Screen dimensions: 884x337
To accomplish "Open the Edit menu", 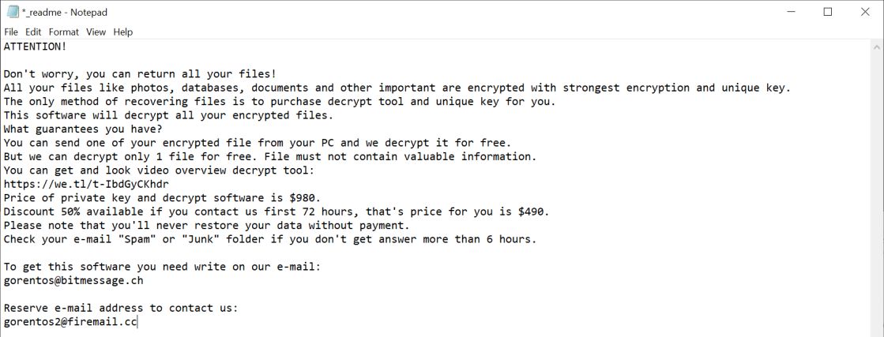I will tap(33, 32).
